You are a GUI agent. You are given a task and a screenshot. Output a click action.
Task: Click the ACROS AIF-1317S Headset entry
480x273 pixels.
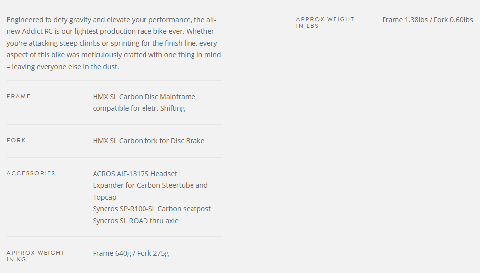[135, 174]
